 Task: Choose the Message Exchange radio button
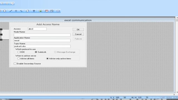55,52
